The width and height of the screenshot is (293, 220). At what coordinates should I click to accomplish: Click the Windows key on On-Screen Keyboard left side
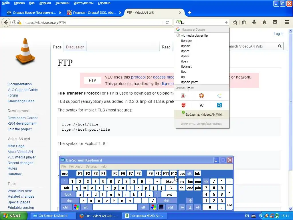pos(76,207)
